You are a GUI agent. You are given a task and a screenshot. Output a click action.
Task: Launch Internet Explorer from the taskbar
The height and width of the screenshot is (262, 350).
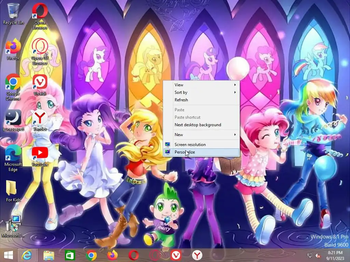[27, 255]
